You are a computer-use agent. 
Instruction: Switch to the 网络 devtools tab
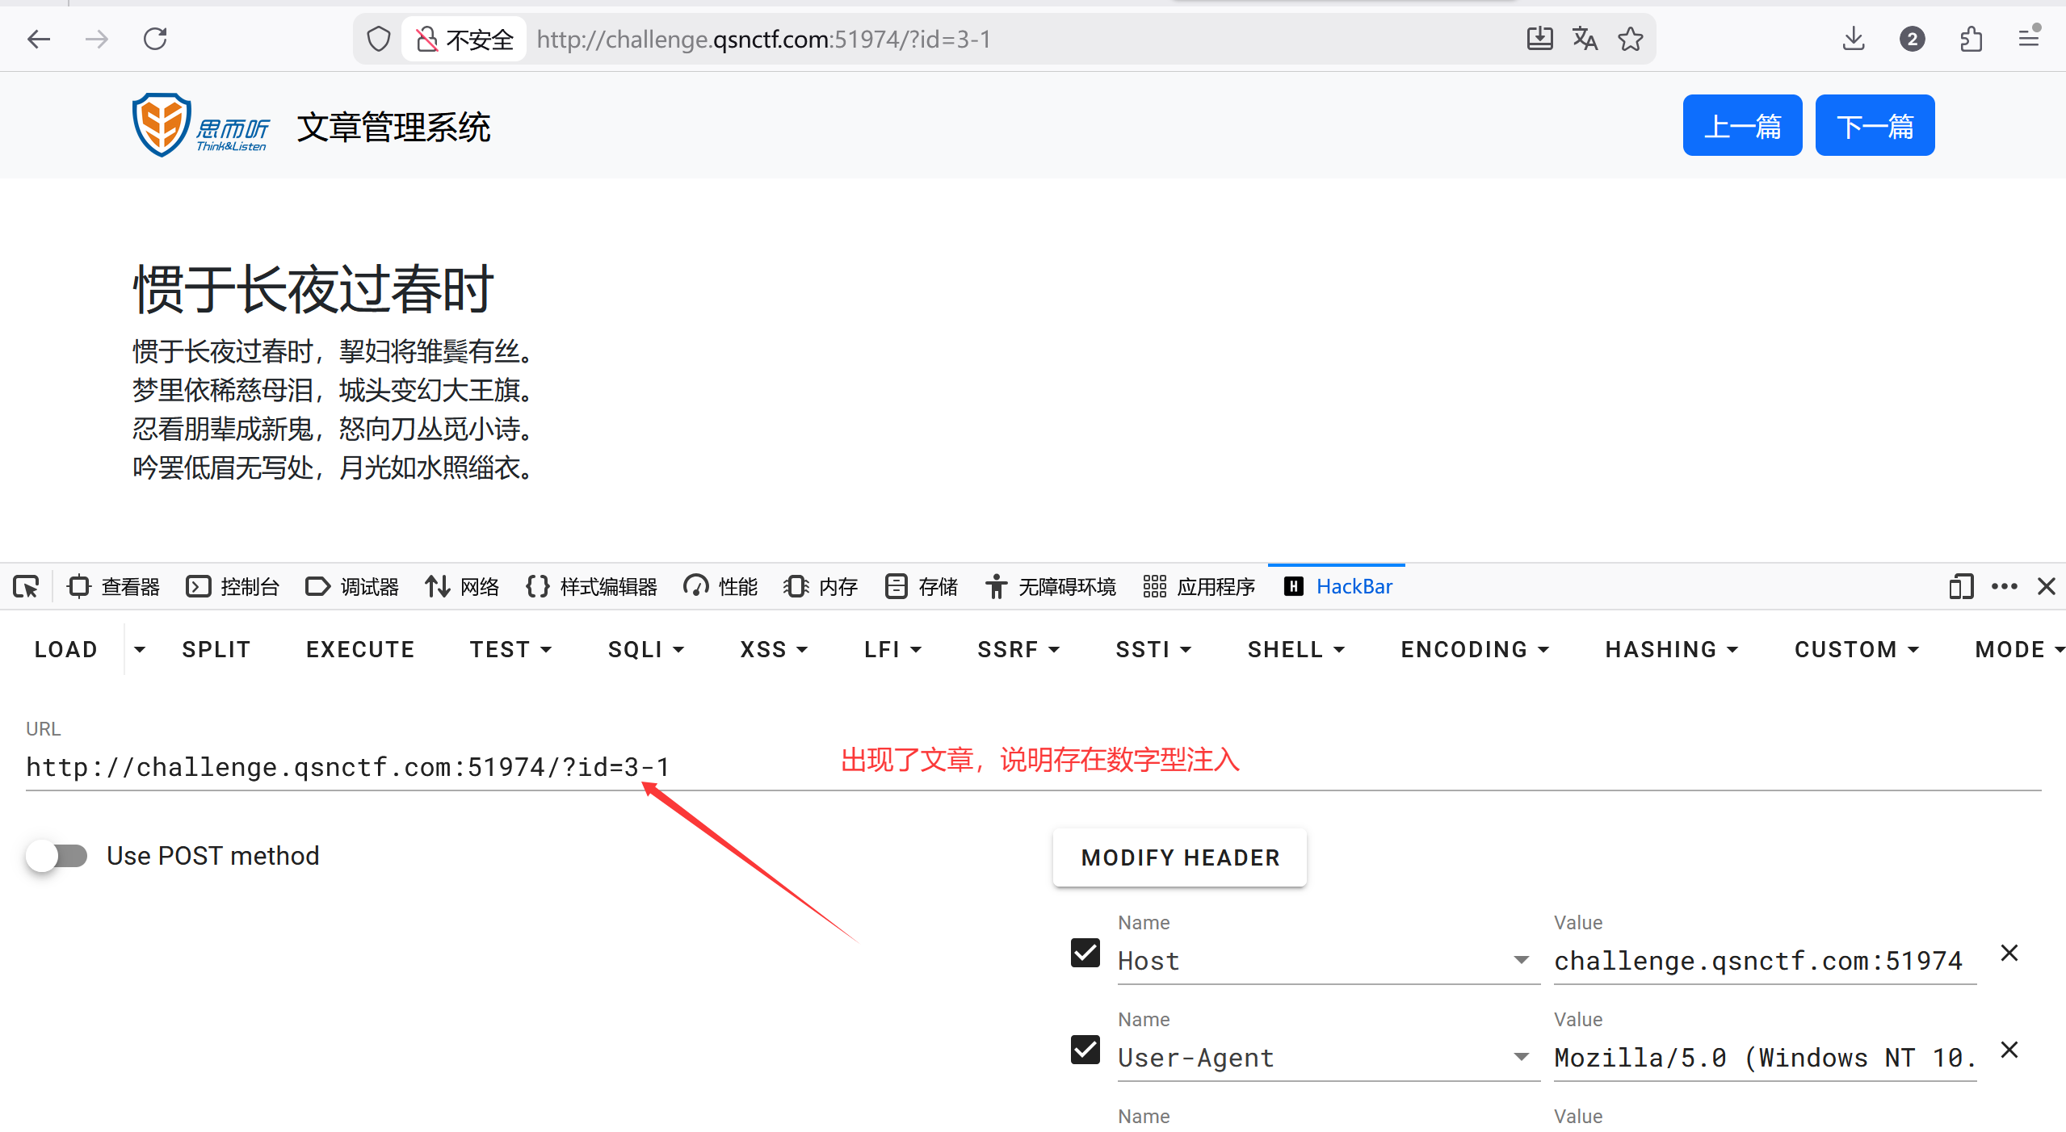[x=463, y=586]
